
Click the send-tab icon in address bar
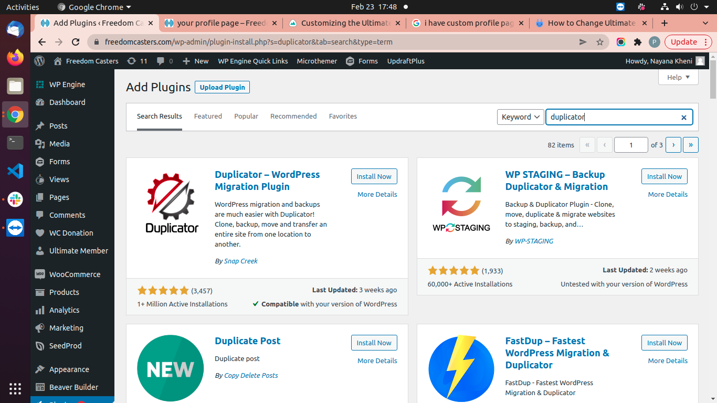(x=583, y=42)
